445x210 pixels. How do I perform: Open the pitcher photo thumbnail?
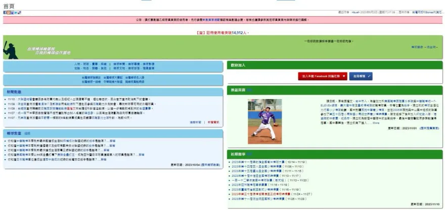[x=264, y=121]
